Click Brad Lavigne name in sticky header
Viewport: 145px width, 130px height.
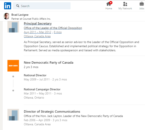coord(20,15)
